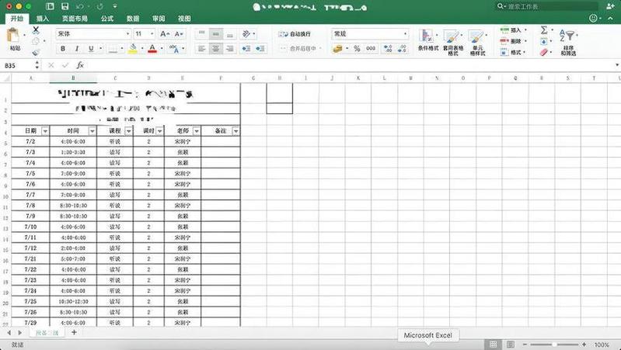Screen dimensions: 621x350
Task: Click the Fill down icon
Action: pos(544,41)
